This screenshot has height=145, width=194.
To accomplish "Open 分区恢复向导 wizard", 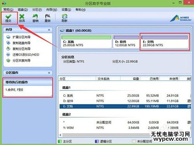I will tap(21, 61).
